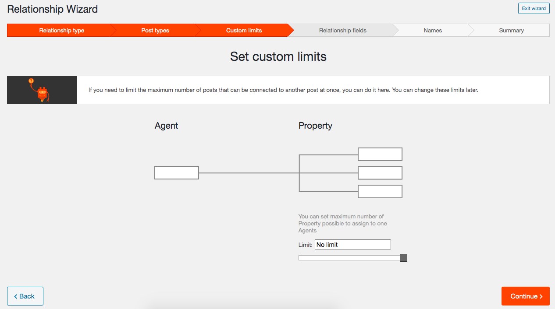Click the maximum number of Property hint
This screenshot has height=309, width=555.
pyautogui.click(x=343, y=223)
